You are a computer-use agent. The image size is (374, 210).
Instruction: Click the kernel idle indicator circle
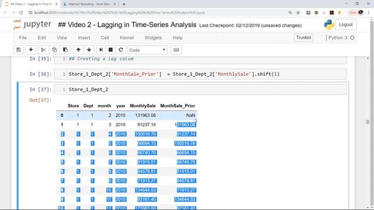352,37
